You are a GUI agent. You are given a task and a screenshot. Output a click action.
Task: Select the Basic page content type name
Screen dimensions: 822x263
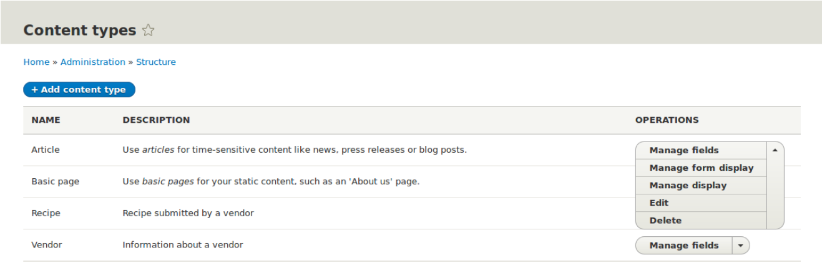coord(55,181)
